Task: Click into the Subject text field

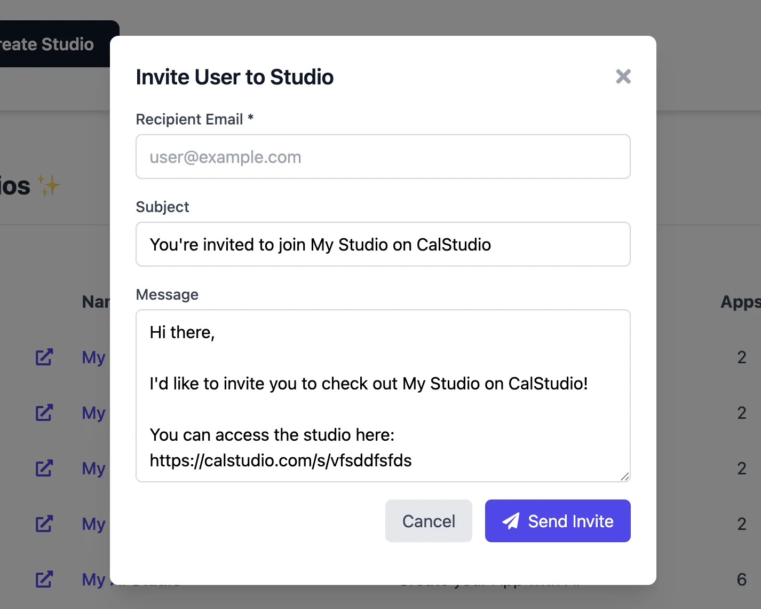Action: pyautogui.click(x=383, y=244)
